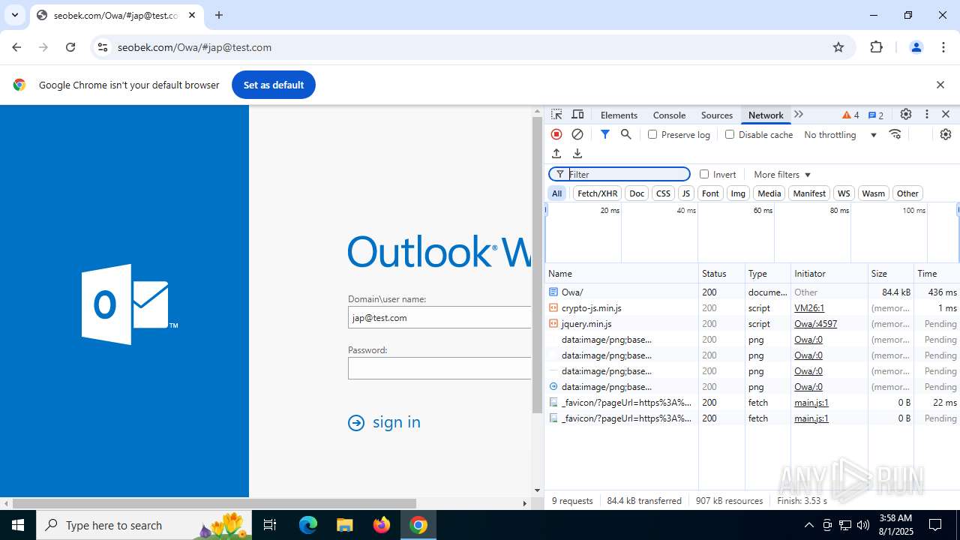Filter requests by Fetch/XHR
This screenshot has height=540, width=960.
(598, 193)
